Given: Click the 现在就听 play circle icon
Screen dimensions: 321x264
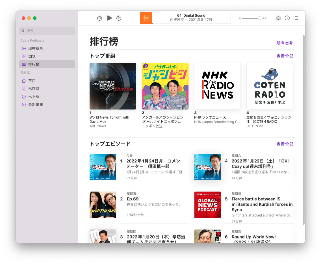Looking at the screenshot, I should pyautogui.click(x=24, y=49).
